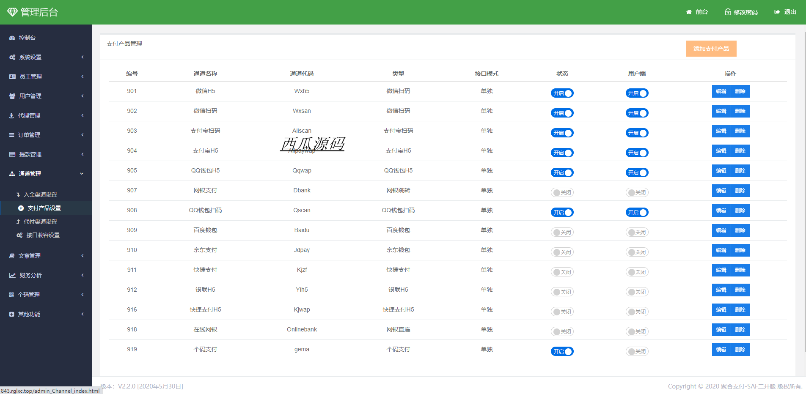The height and width of the screenshot is (394, 806).
Task: Disable 状态 switch for 支付宝扫码 row
Action: [562, 133]
